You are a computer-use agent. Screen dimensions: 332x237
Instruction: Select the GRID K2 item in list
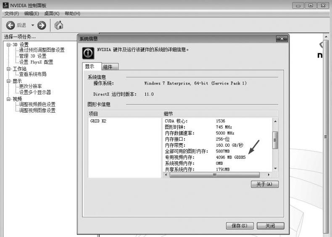98,121
